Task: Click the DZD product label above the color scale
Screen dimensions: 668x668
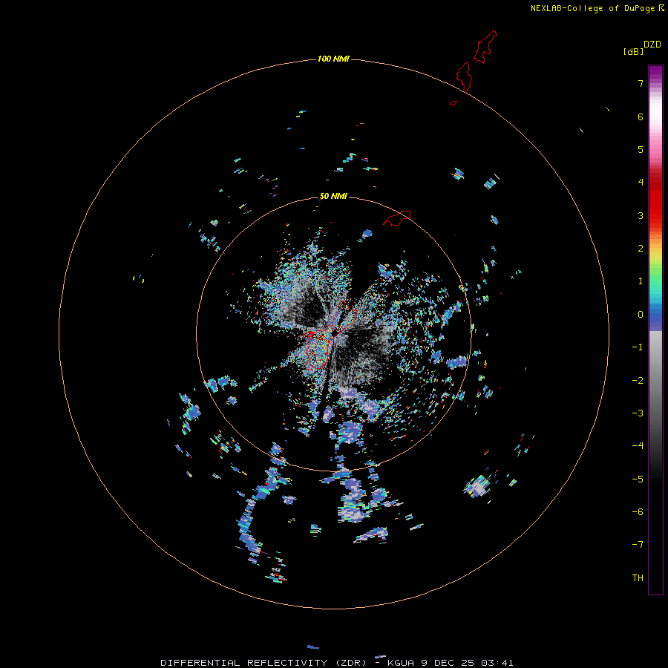Action: [652, 45]
